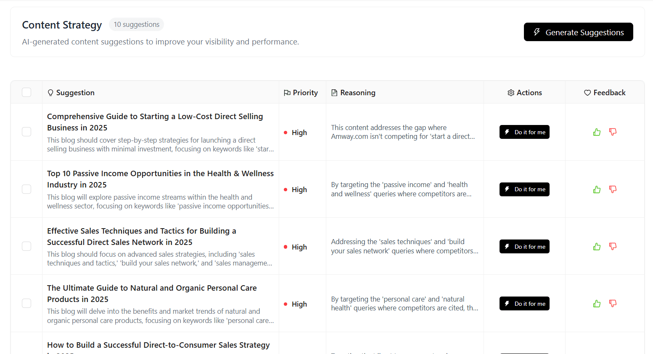Check the box for the Passive Income row
The width and height of the screenshot is (653, 354).
point(26,189)
